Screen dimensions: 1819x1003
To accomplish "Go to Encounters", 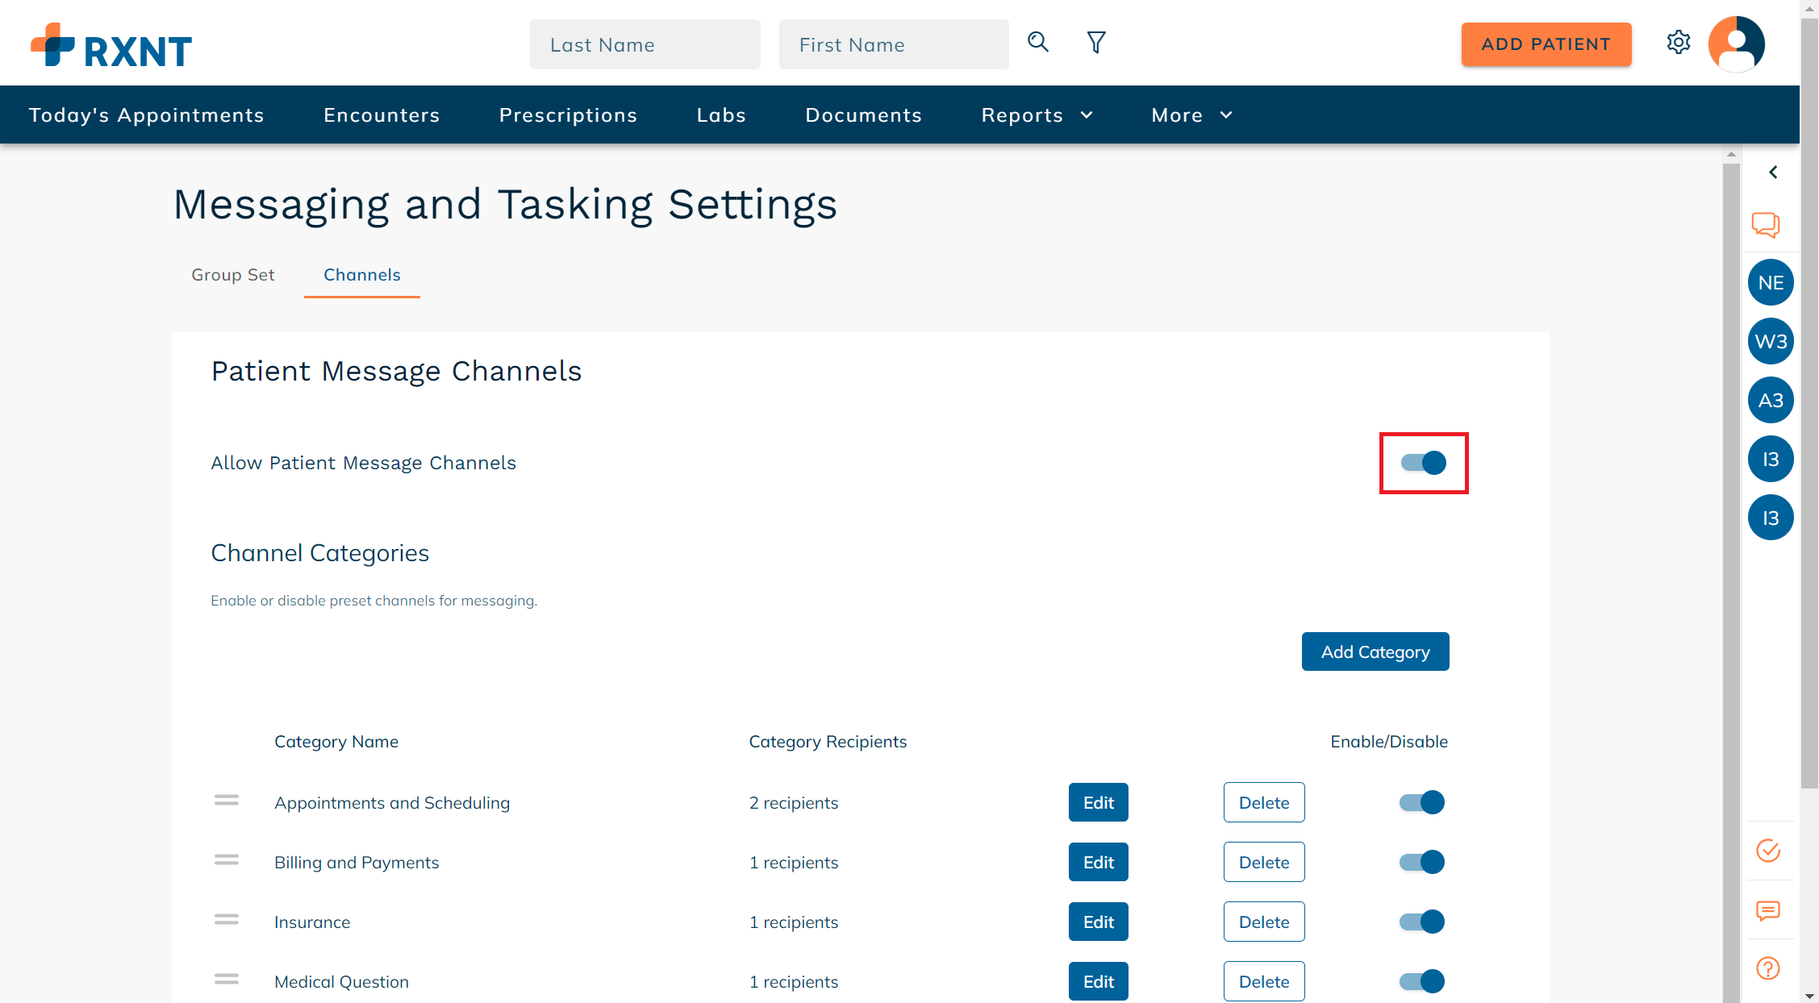I will (382, 115).
